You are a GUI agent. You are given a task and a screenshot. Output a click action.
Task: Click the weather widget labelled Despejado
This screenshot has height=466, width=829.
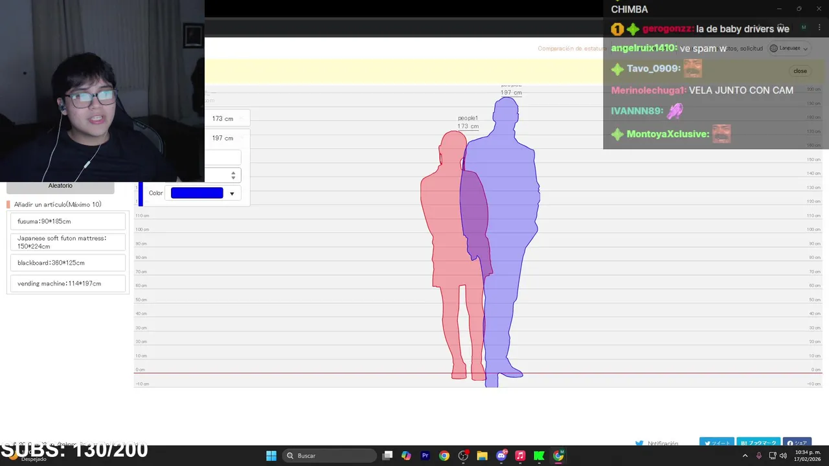coord(29,456)
